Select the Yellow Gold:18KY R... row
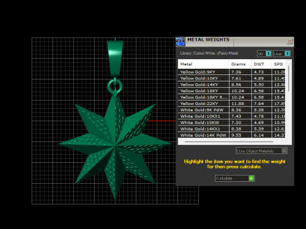 pyautogui.click(x=231, y=97)
